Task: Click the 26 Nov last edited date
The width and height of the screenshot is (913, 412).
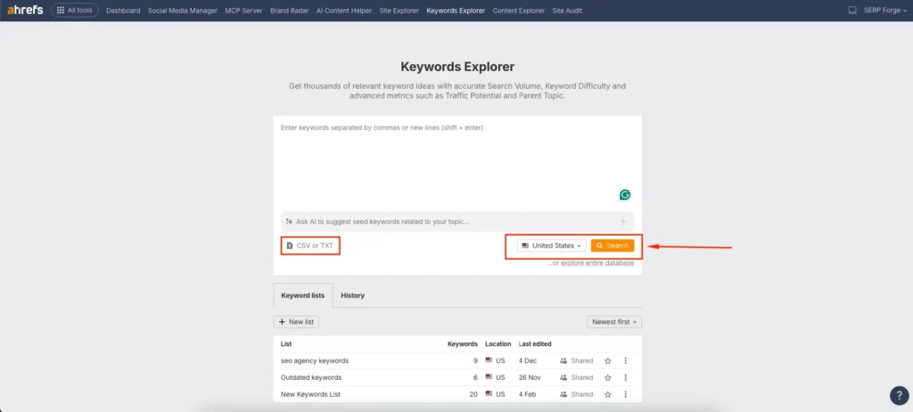Action: click(530, 377)
